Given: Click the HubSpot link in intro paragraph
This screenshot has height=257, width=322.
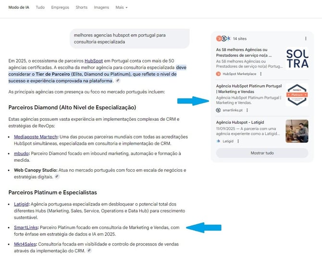Looking at the screenshot, I should (94, 61).
